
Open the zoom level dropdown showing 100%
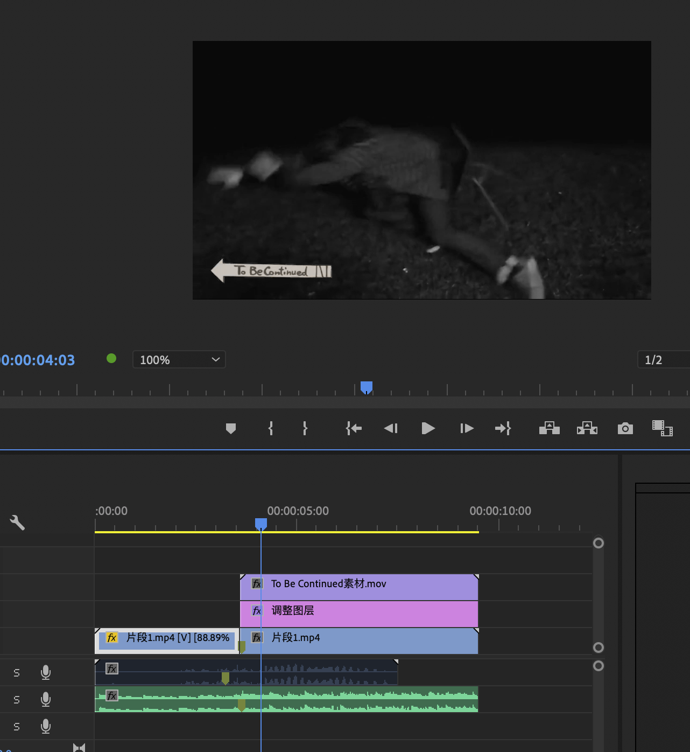click(179, 359)
